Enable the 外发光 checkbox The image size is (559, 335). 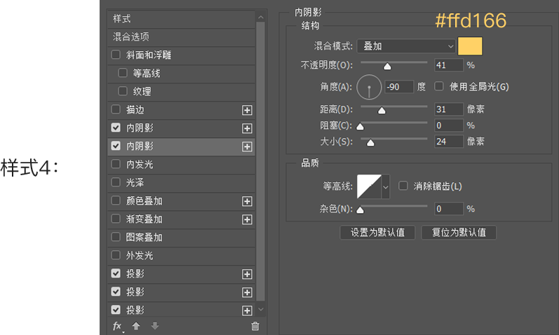(116, 255)
